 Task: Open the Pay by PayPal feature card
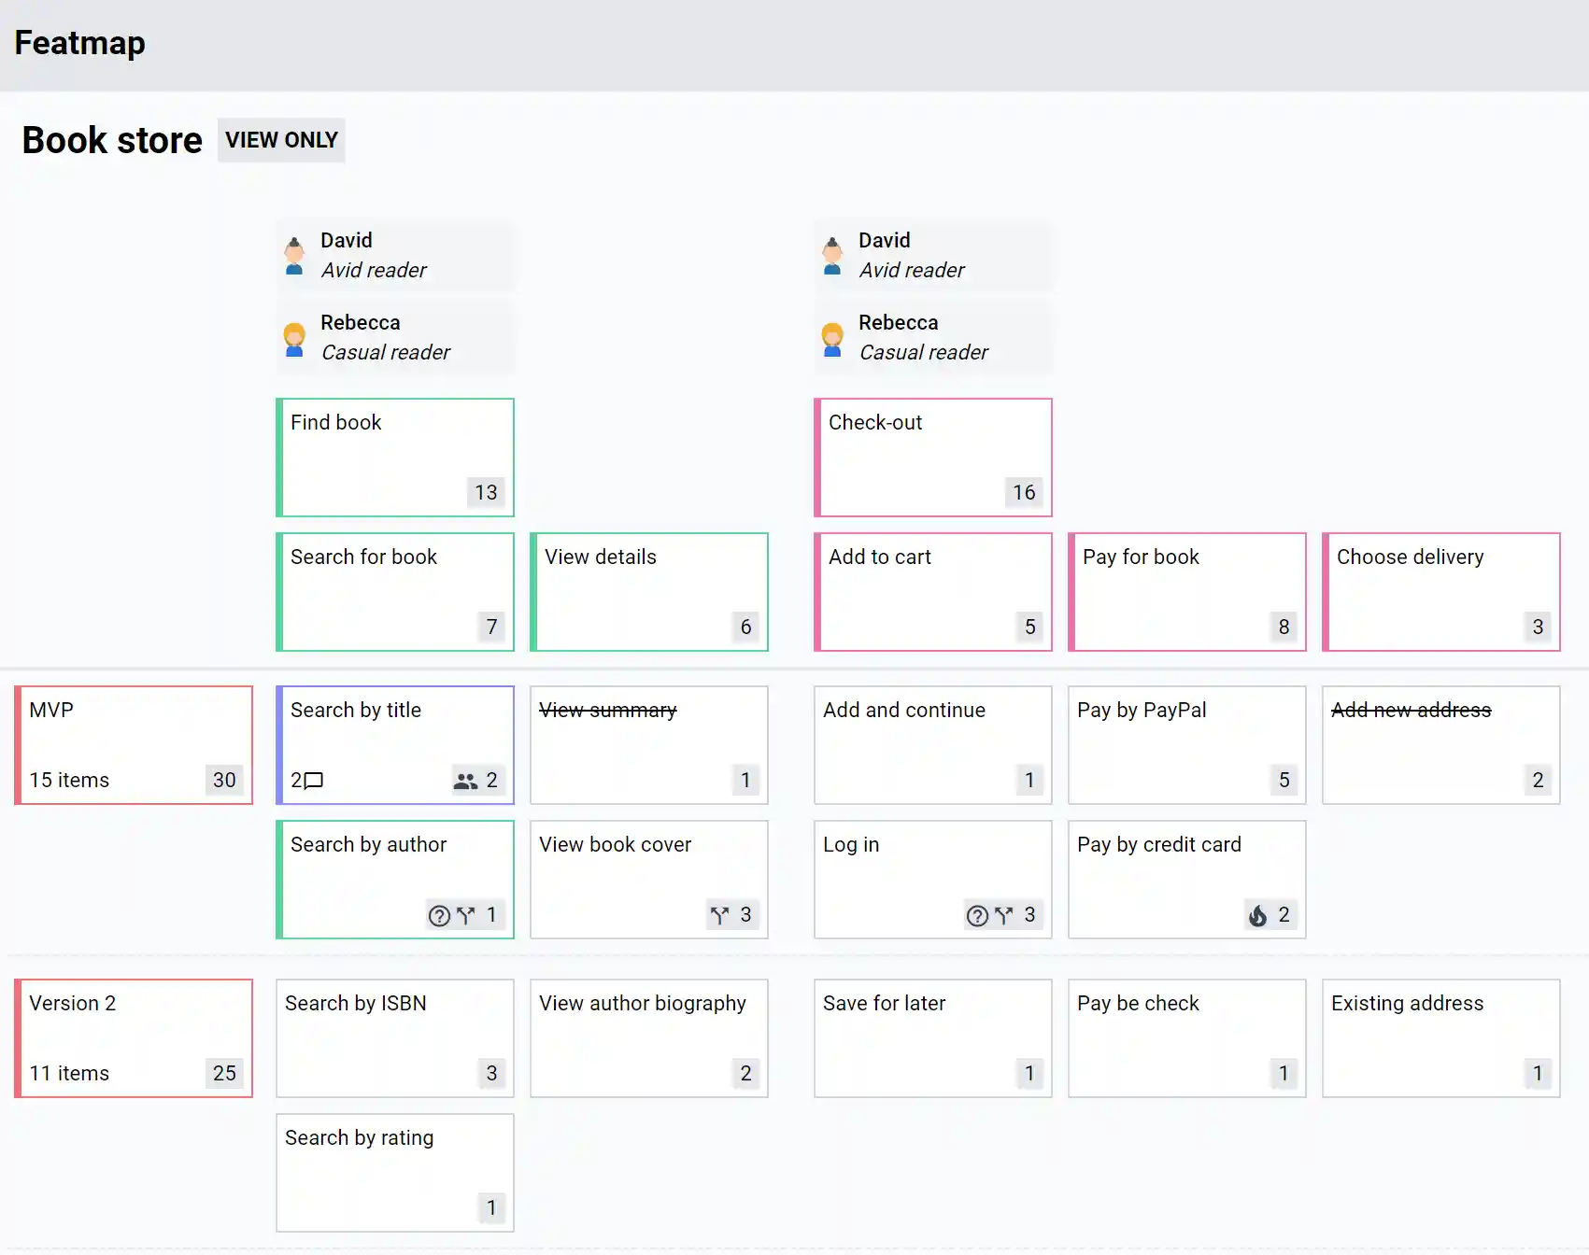point(1186,744)
